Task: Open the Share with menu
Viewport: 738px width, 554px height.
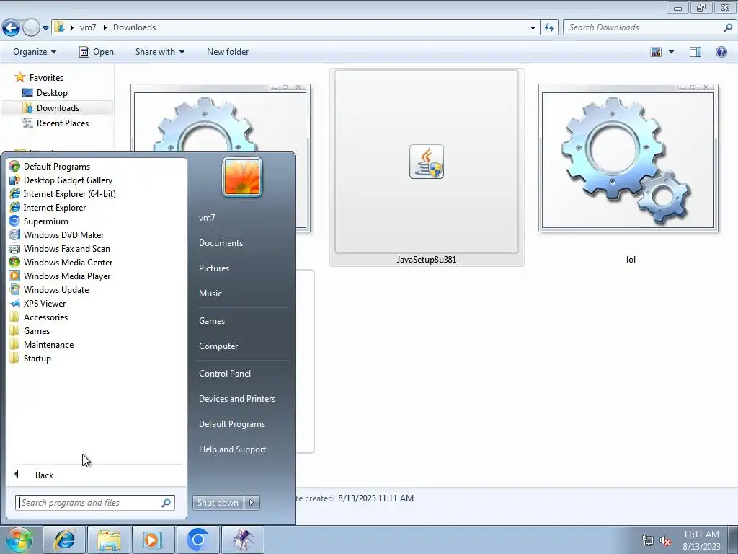Action: pyautogui.click(x=159, y=52)
